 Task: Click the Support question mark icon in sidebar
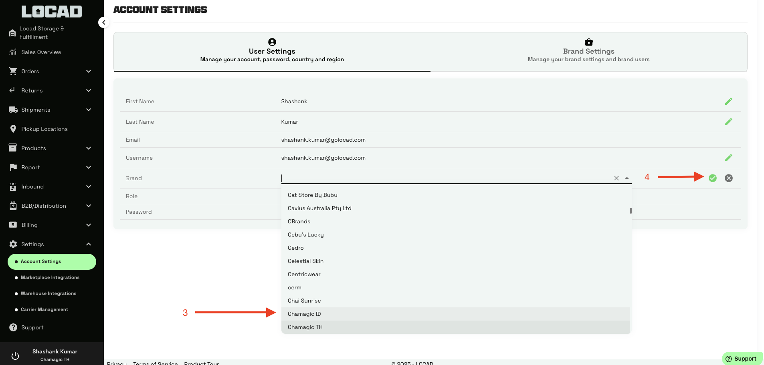click(13, 327)
